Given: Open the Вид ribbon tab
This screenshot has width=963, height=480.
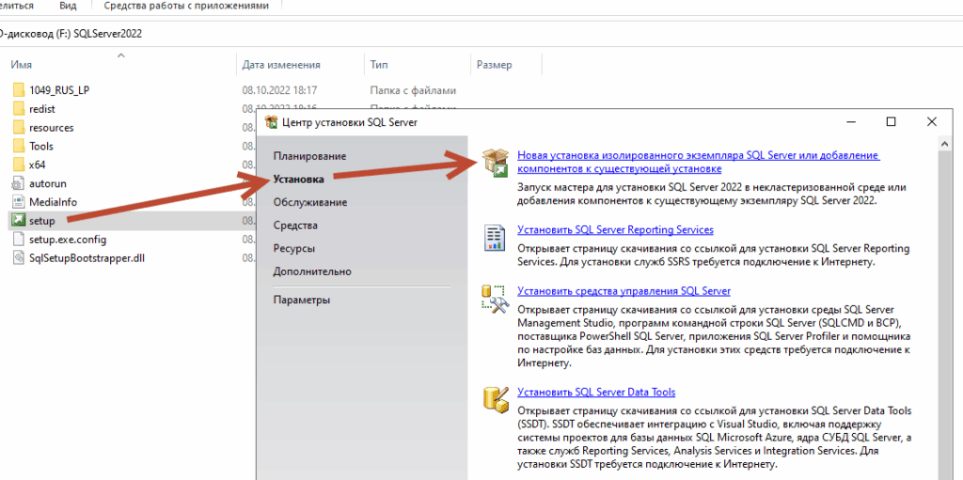Looking at the screenshot, I should click(68, 6).
